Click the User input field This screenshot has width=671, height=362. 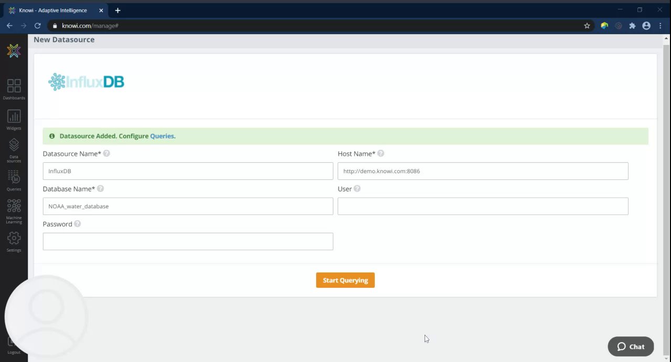pos(483,206)
